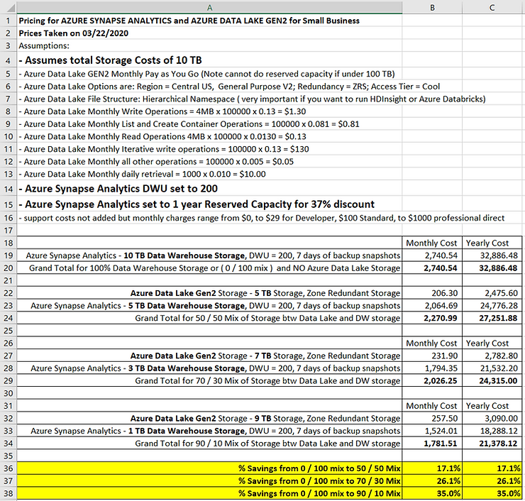Click Grand Total for 70 / 30 Mix label

coord(209,380)
